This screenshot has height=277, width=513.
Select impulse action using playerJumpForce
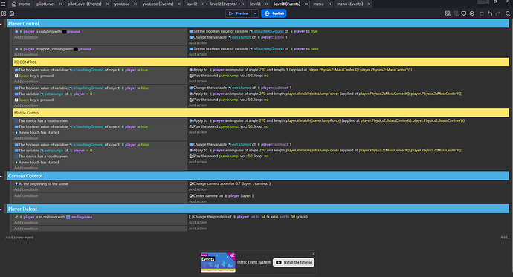(x=327, y=120)
